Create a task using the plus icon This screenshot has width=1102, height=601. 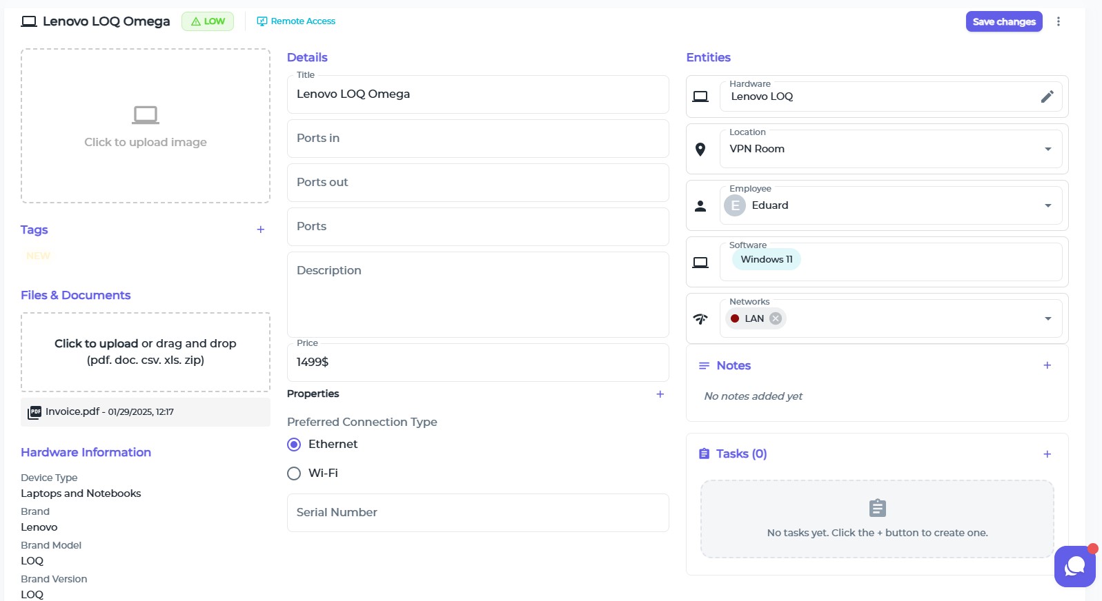click(x=1047, y=454)
